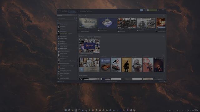The height and width of the screenshot is (112, 200).
Task: Open settings gear on What's New shelf
Action: [x=163, y=16]
